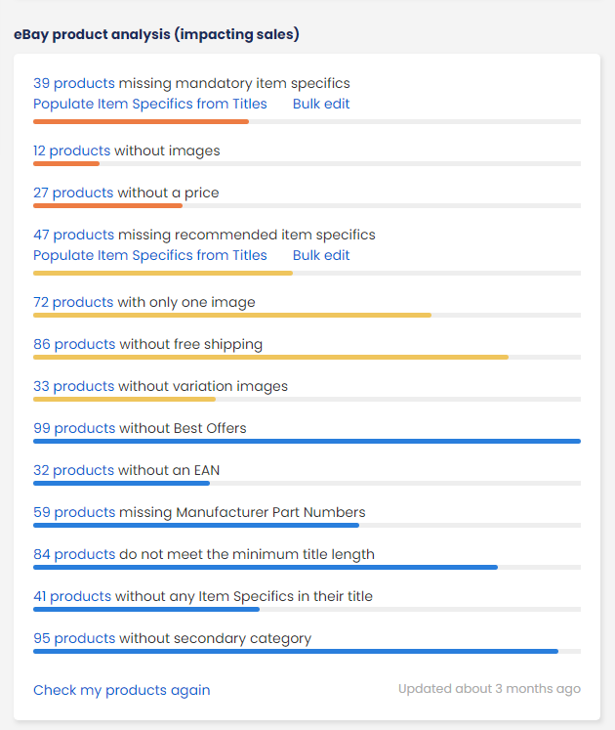Open the 47 products missing recommended specifics link
Screen dimensions: 615x730
(73, 235)
